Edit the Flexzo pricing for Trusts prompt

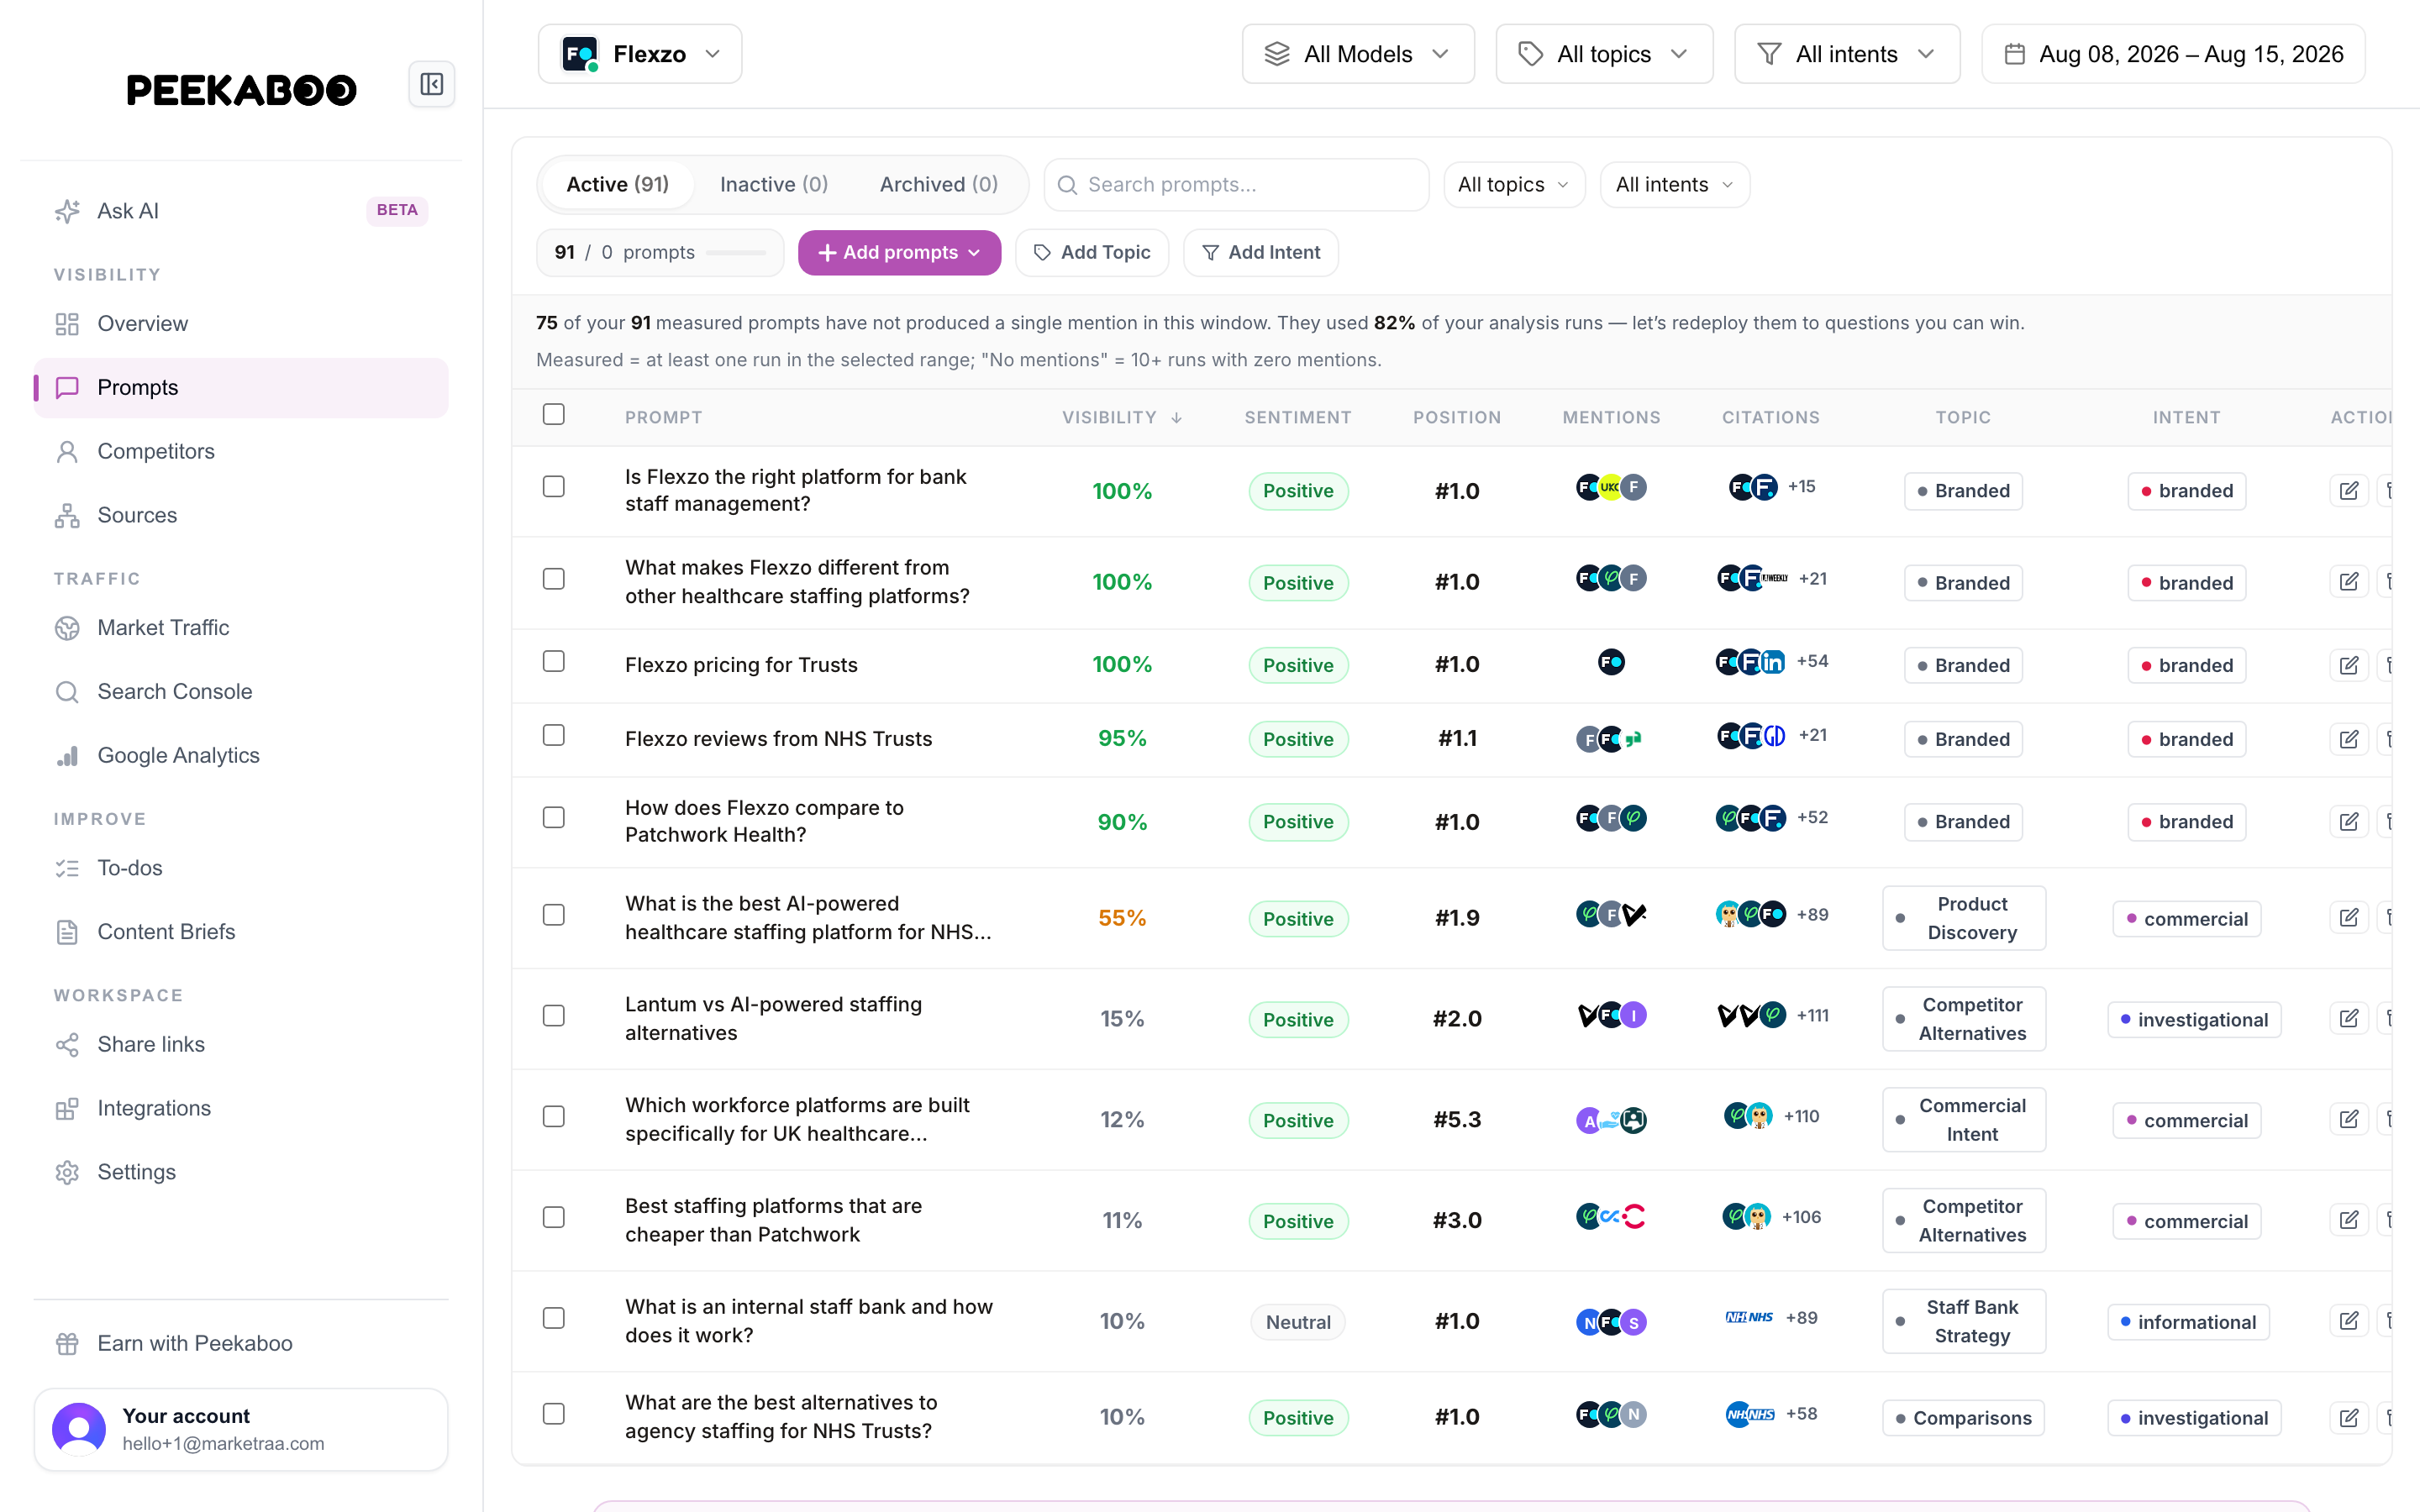coord(2349,666)
